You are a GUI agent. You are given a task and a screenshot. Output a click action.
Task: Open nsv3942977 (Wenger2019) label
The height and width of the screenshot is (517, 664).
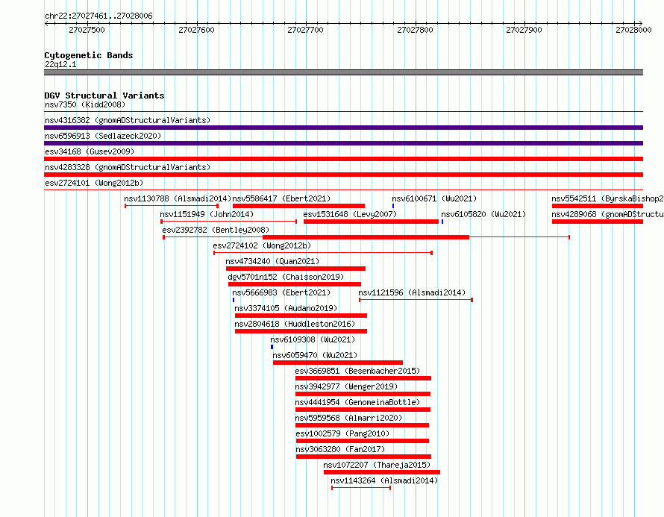tap(346, 386)
